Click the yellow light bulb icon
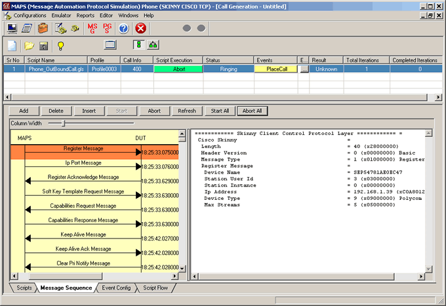This screenshot has width=446, height=306. click(60, 46)
